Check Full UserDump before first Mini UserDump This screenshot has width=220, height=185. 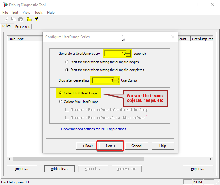pos(67,110)
